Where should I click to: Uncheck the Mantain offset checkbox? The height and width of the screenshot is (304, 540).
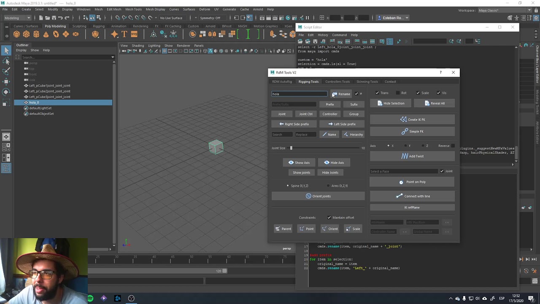(329, 217)
